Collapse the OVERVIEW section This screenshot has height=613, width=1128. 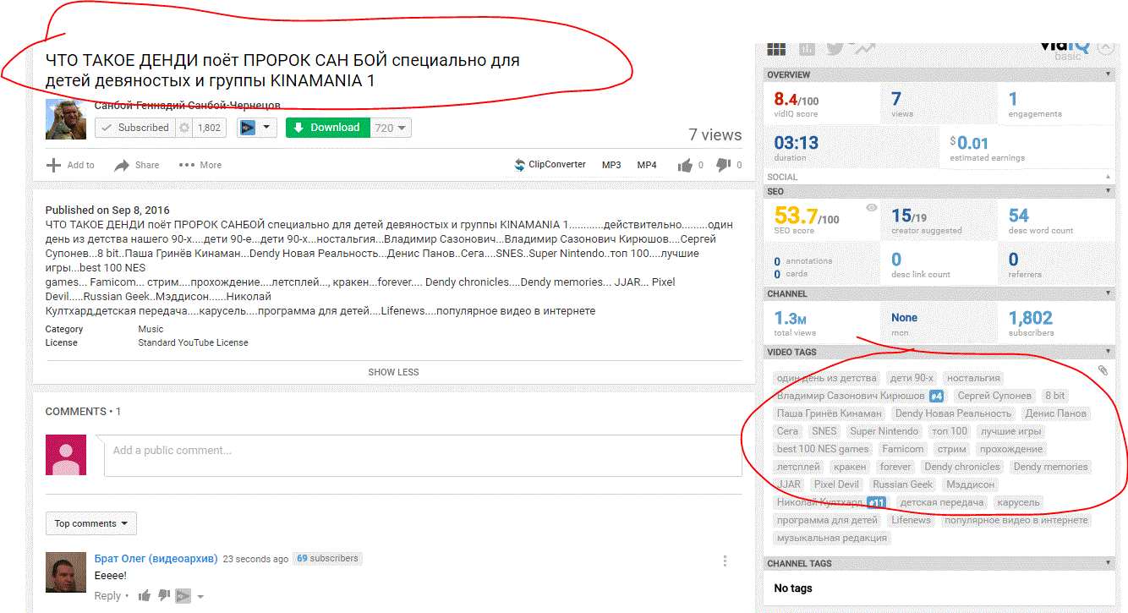(x=1108, y=74)
